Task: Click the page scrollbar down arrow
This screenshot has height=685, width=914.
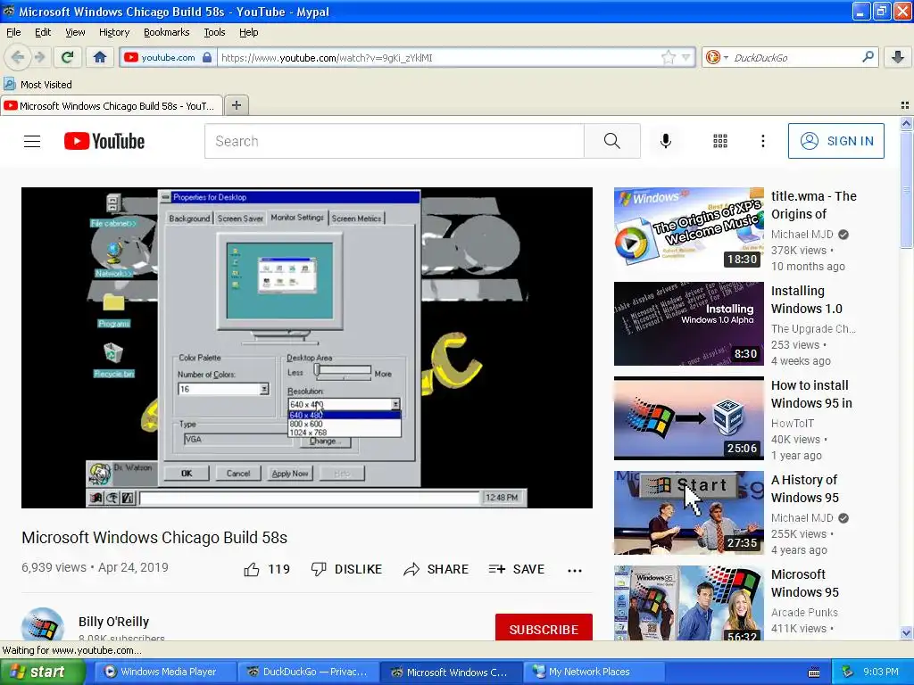Action: (906, 633)
